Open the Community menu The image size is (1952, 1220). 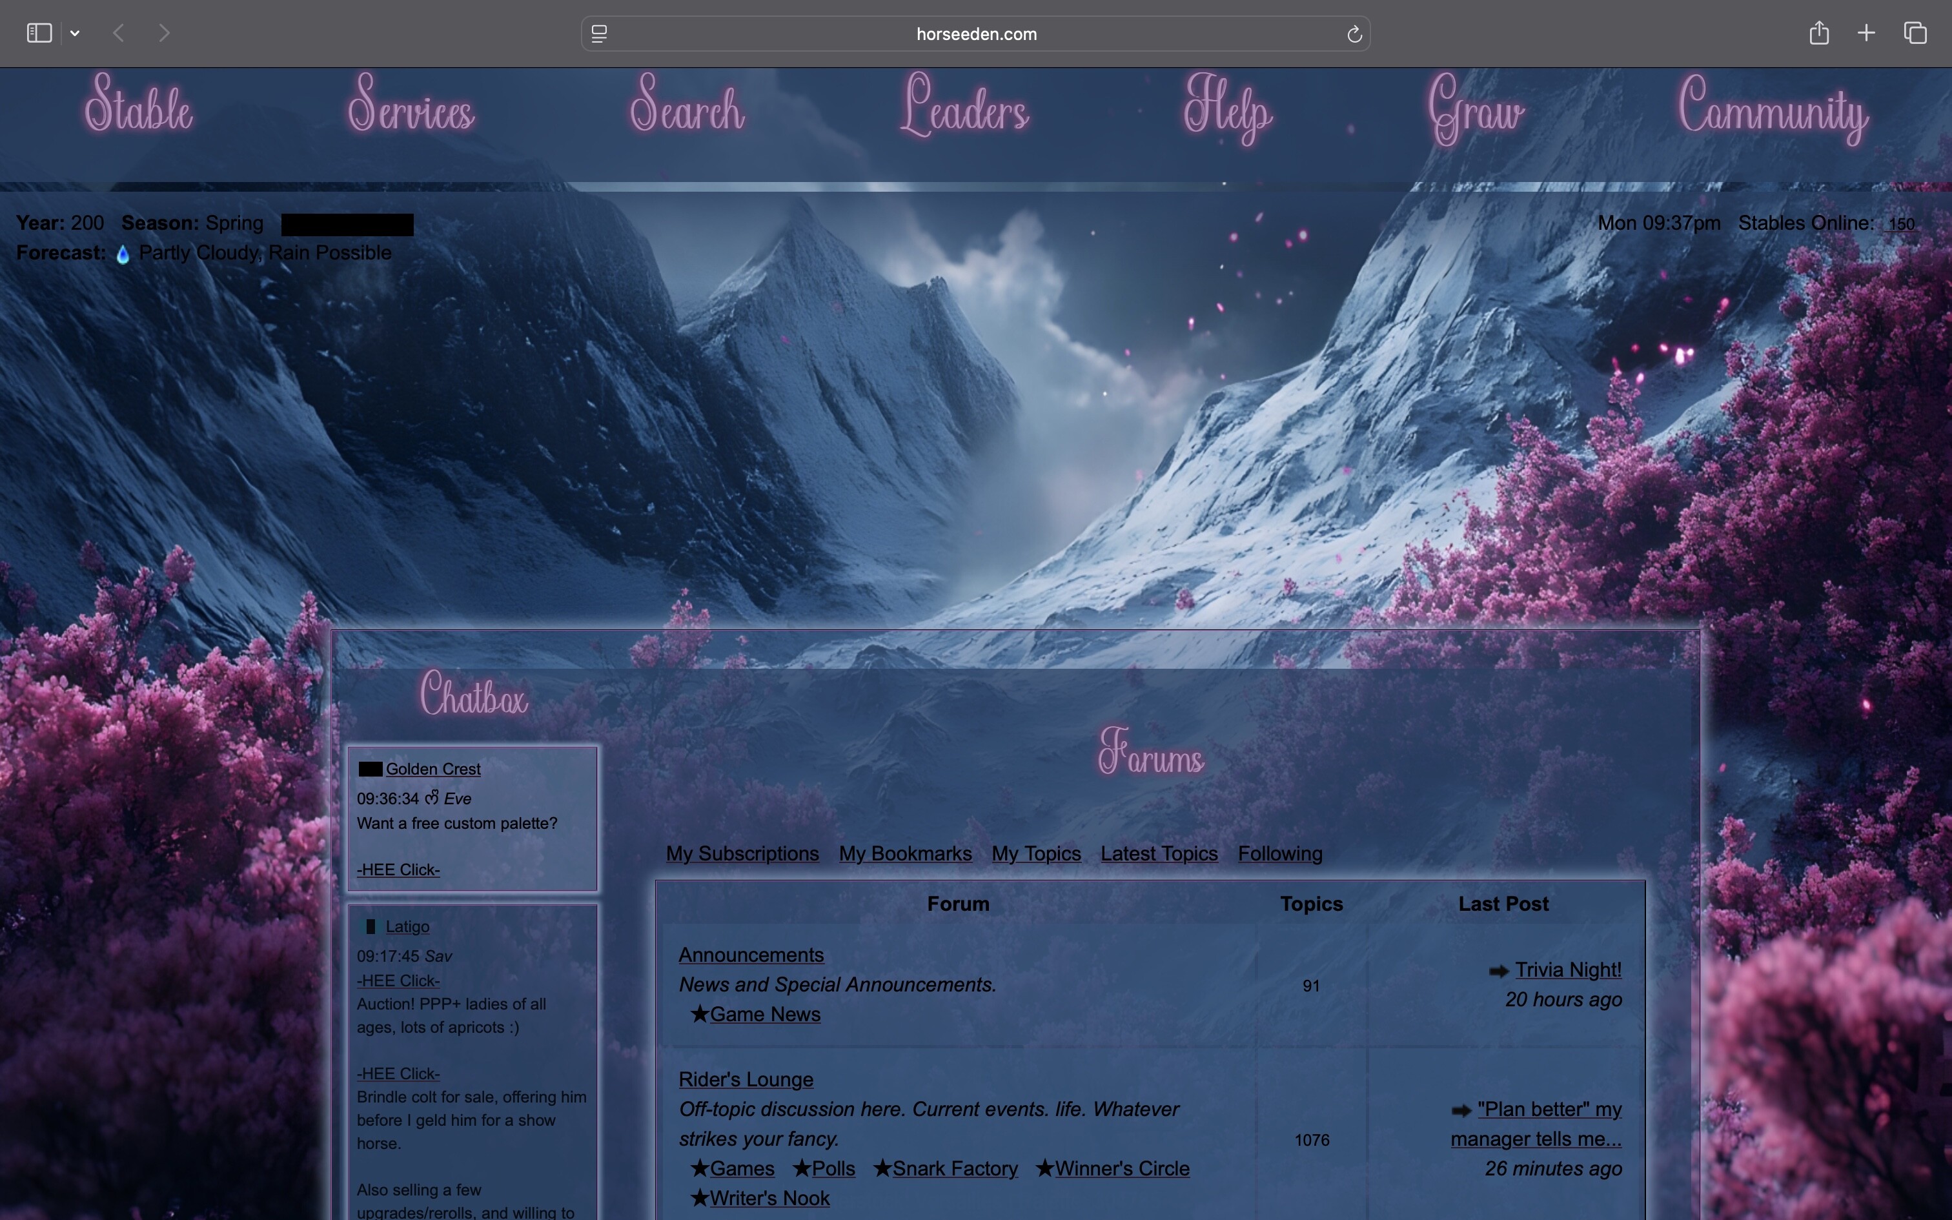click(x=1773, y=109)
